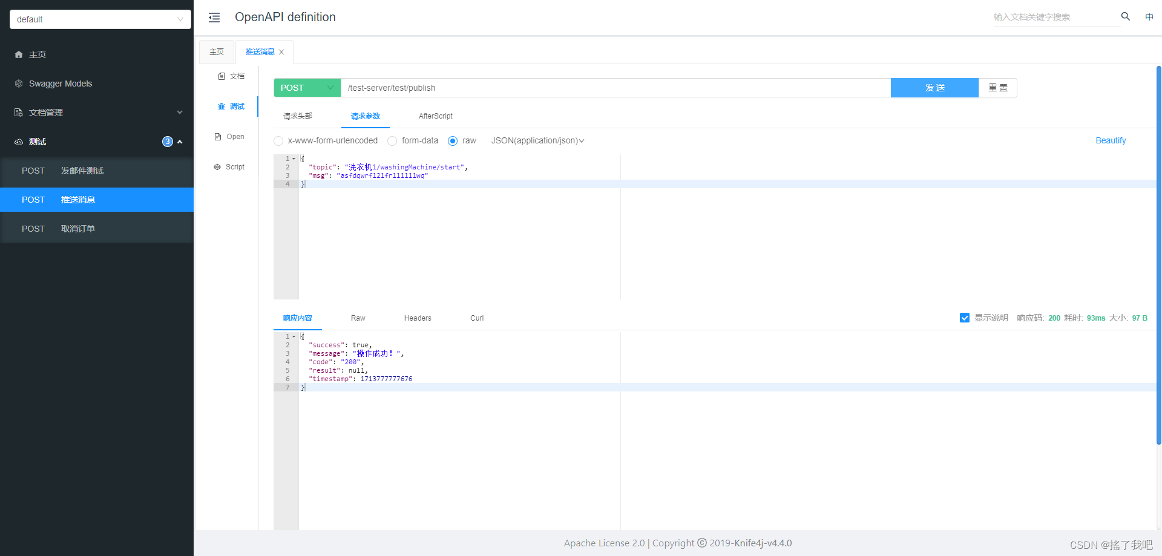Click the 大小 97 B value
Screen dimensions: 1162x556
click(x=1140, y=318)
